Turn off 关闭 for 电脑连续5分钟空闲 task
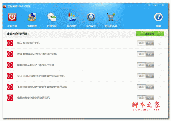Image resolution: width=171 pixels, height=121 pixels. [150, 98]
